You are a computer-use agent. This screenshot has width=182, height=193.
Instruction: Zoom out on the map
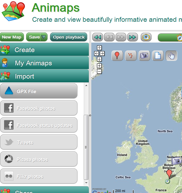coord(99,72)
